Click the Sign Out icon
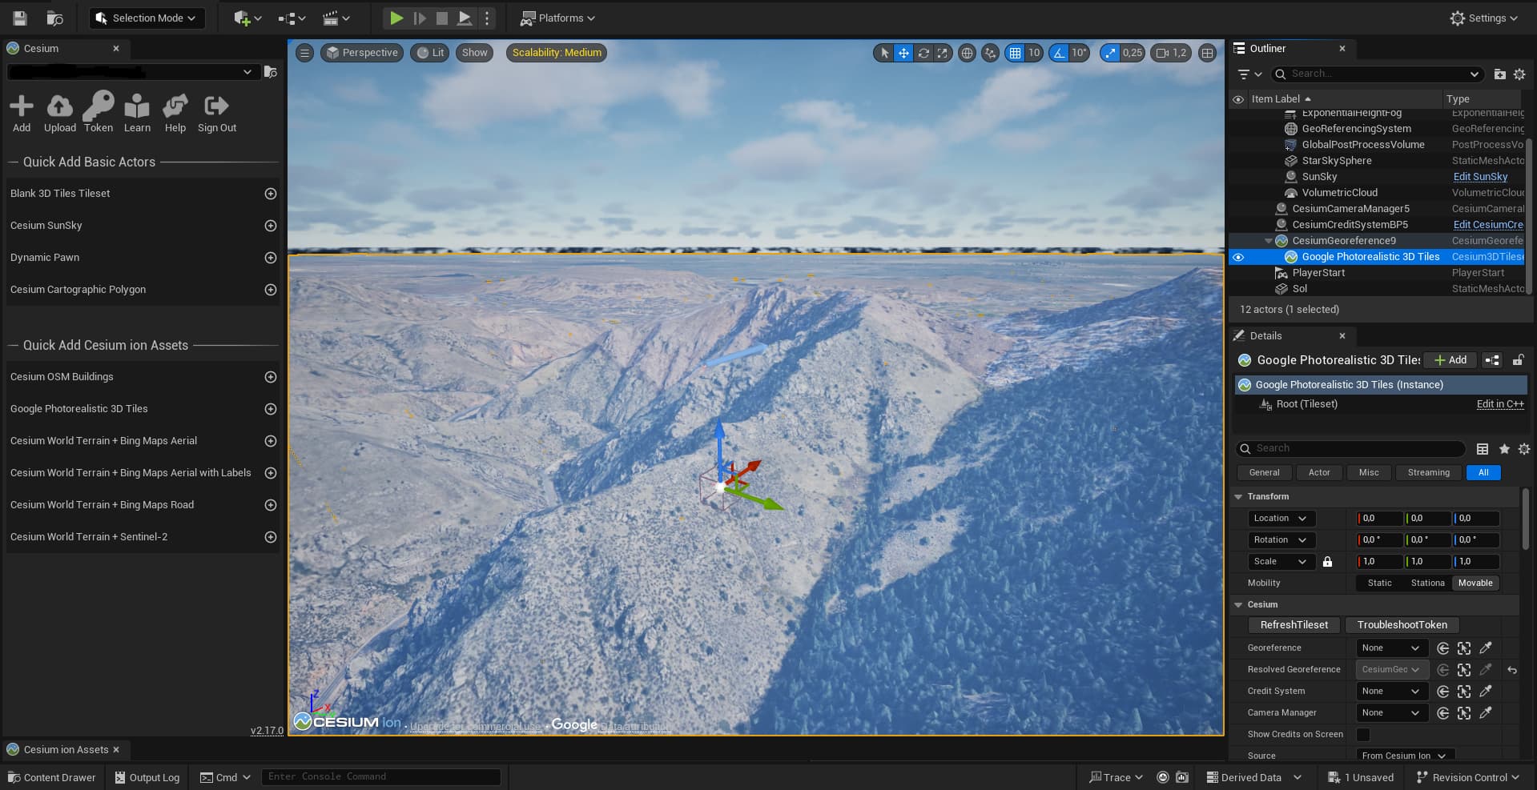 217,113
